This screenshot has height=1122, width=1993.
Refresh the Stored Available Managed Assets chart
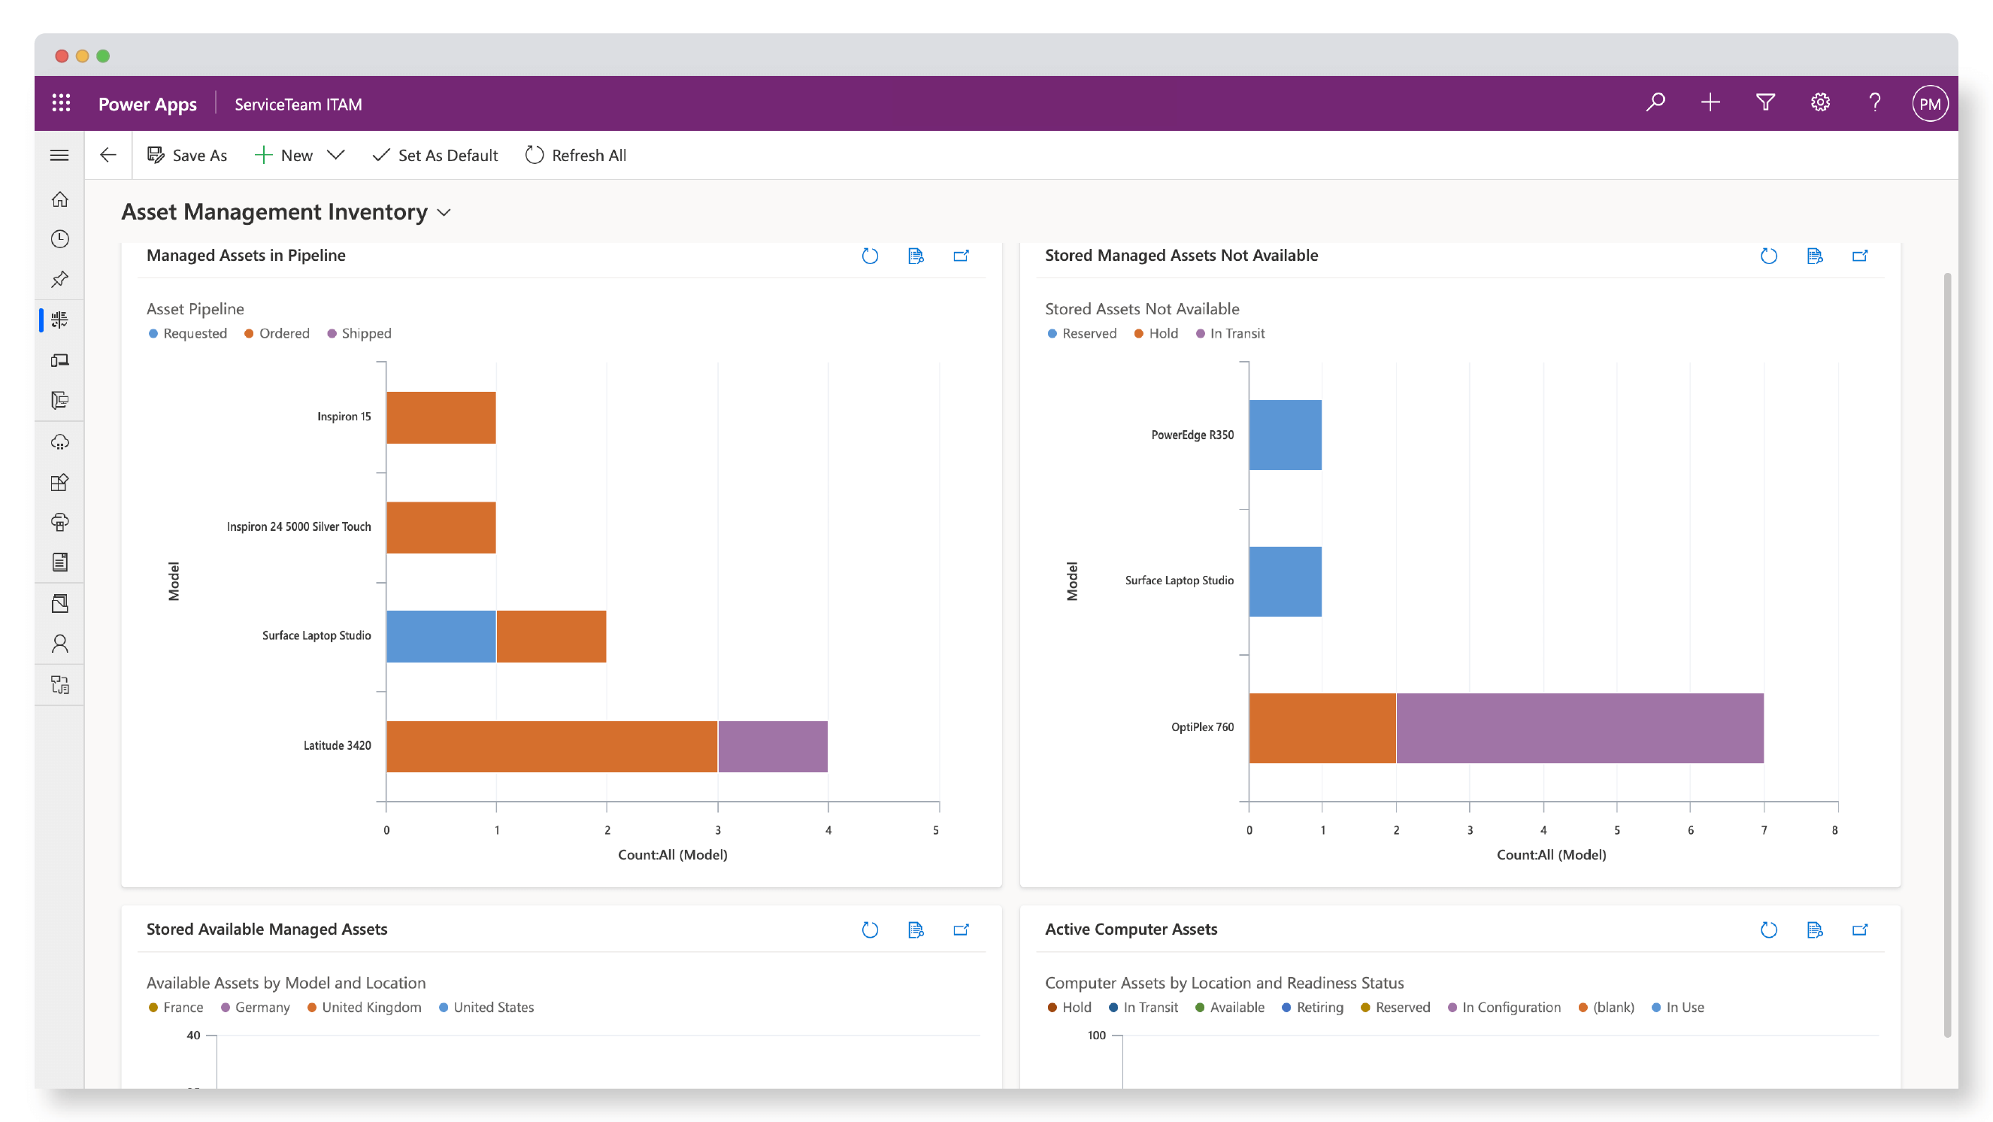[x=871, y=930]
